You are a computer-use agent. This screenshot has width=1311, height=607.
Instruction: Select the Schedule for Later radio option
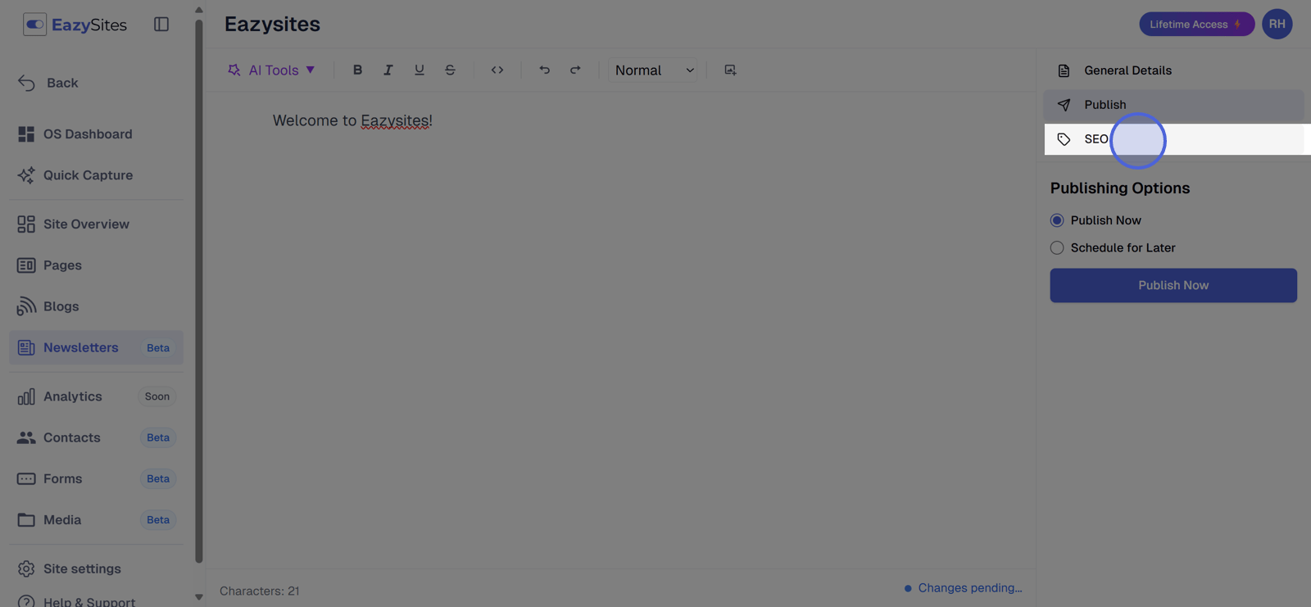point(1057,247)
